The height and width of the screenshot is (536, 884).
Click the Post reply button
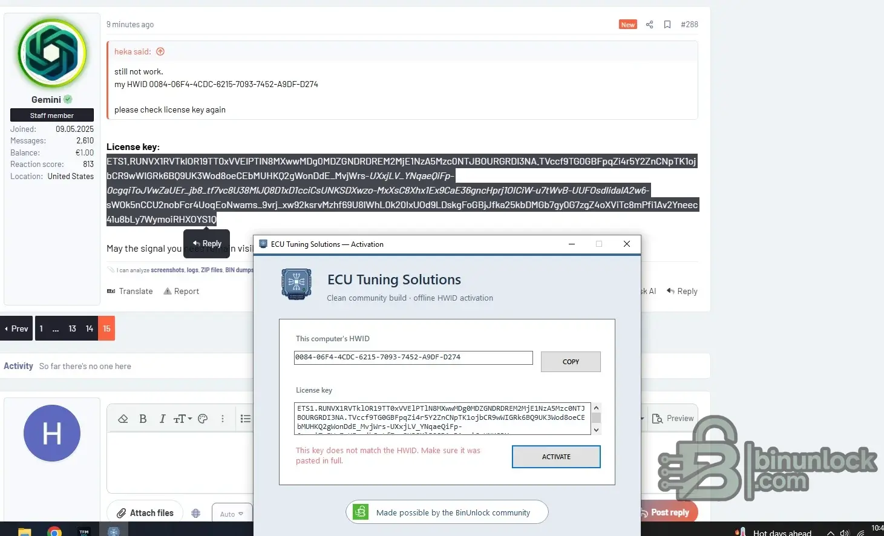pos(669,512)
